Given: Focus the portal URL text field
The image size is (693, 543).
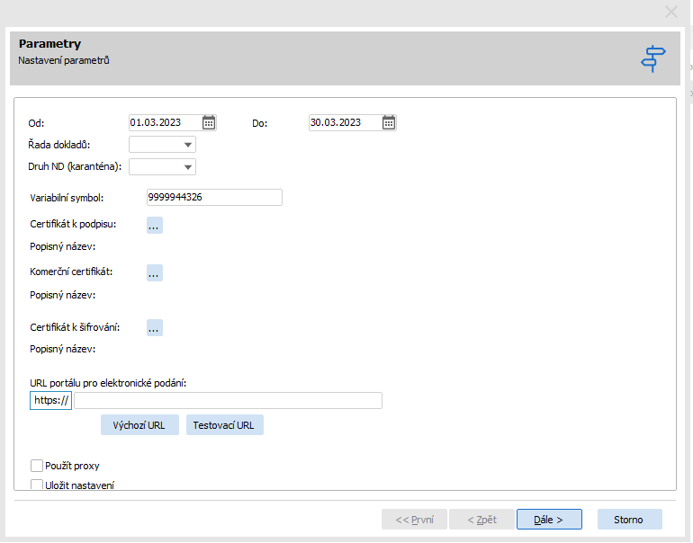Looking at the screenshot, I should (x=229, y=401).
